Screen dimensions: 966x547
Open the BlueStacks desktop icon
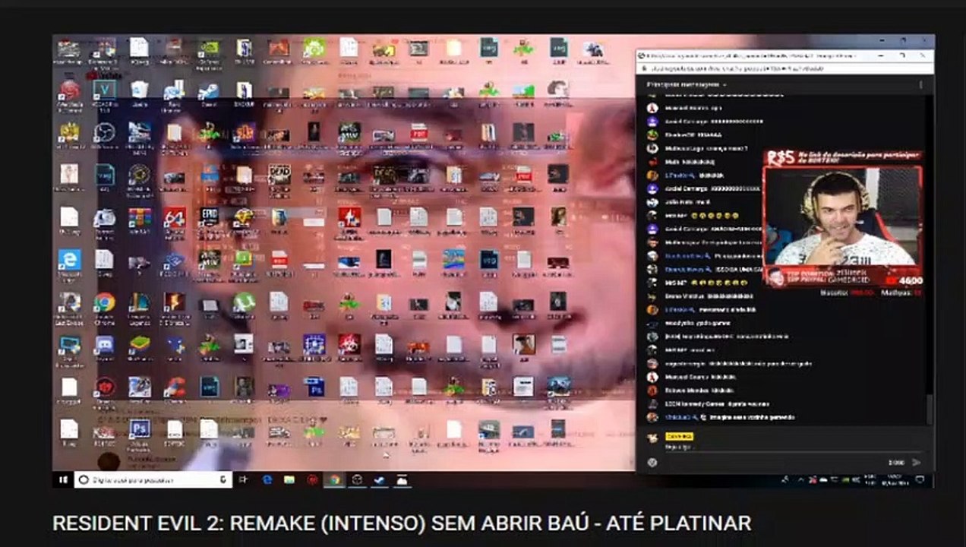[139, 345]
